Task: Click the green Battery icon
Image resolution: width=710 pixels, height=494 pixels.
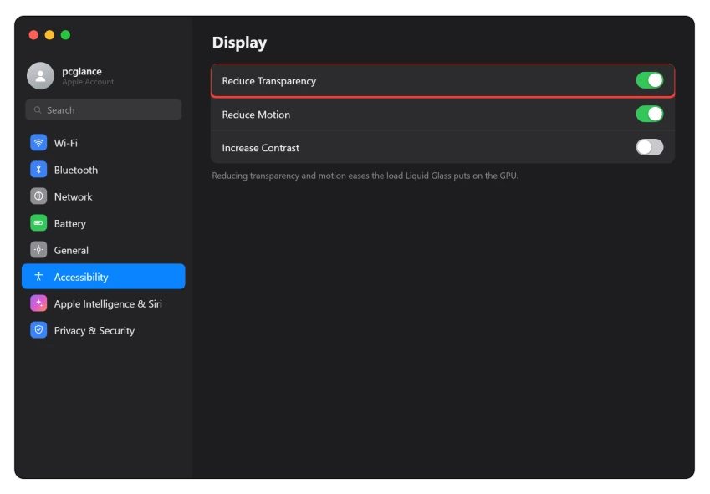Action: point(38,223)
